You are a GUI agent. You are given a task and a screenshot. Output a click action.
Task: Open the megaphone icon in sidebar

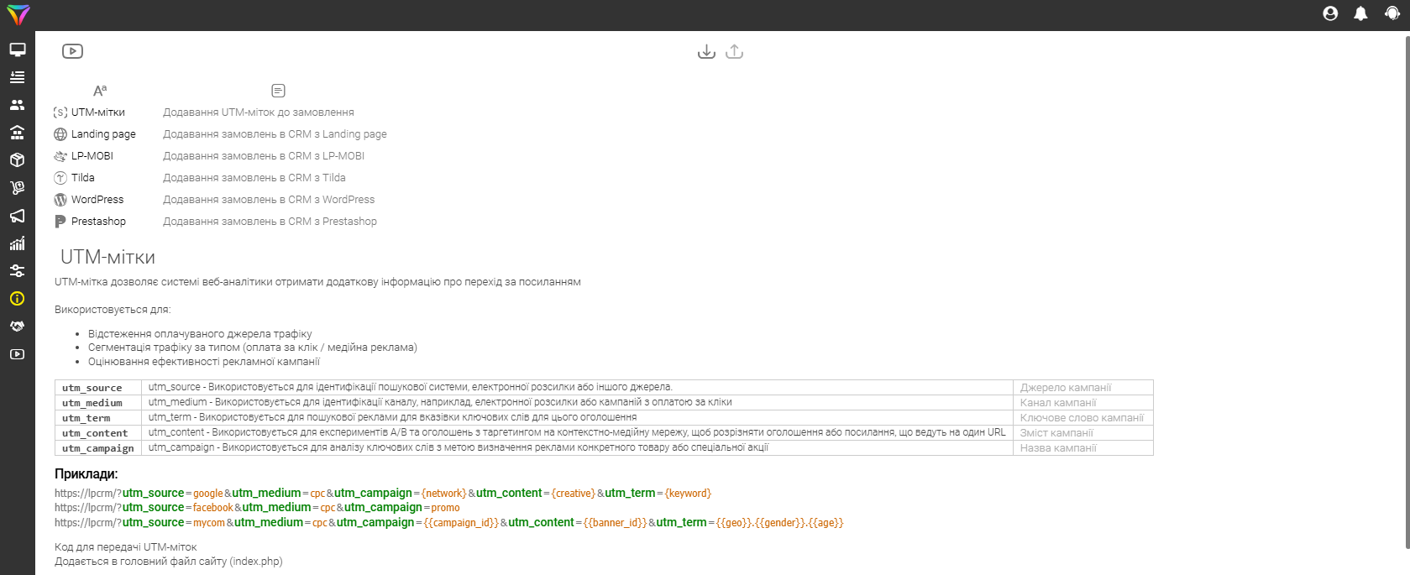click(x=17, y=216)
